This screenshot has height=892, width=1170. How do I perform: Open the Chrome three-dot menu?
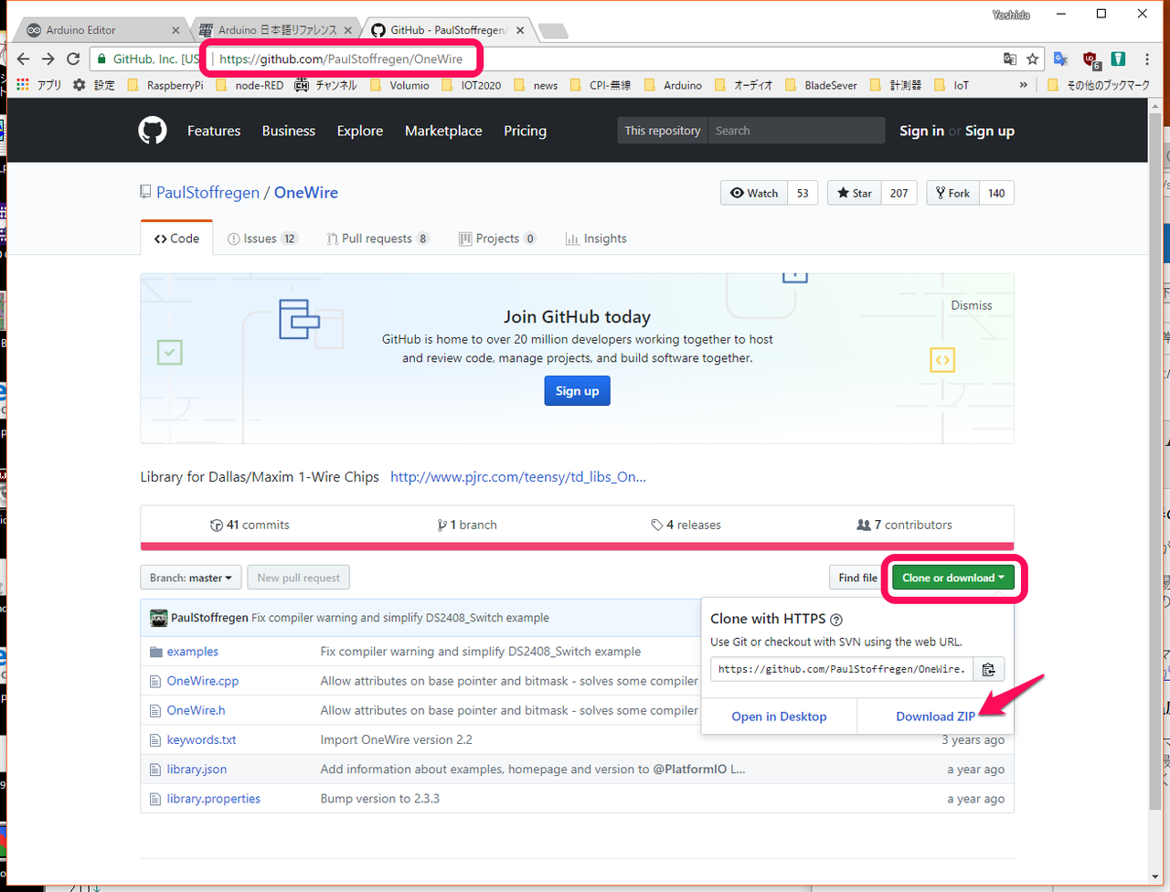point(1147,58)
